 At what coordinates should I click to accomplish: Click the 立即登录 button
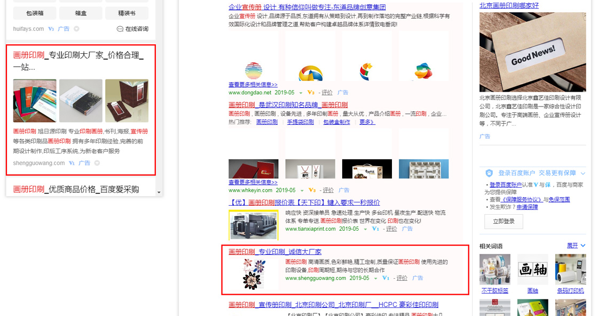tap(503, 221)
